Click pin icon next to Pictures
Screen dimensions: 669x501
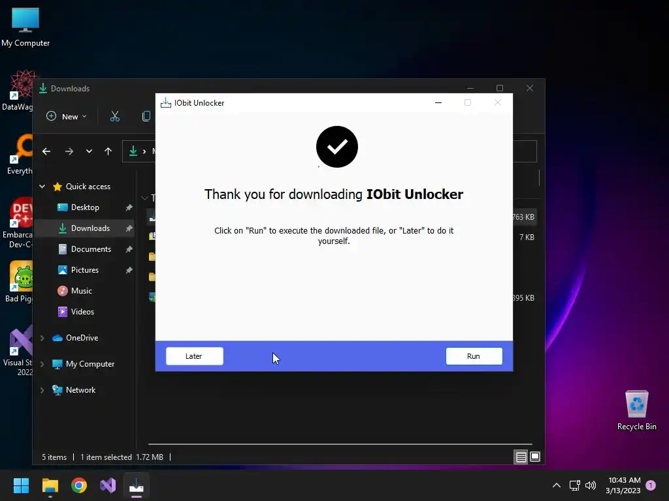pos(129,270)
